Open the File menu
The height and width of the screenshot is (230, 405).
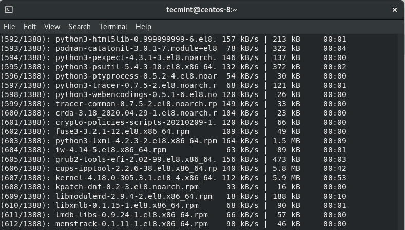tap(9, 27)
